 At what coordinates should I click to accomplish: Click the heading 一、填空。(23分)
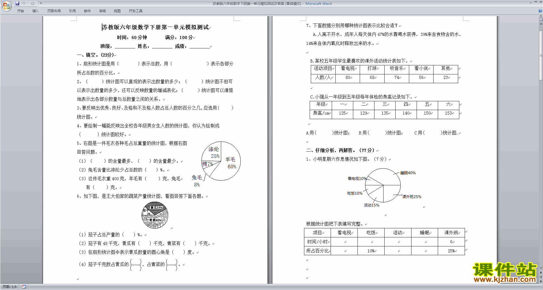[95, 55]
